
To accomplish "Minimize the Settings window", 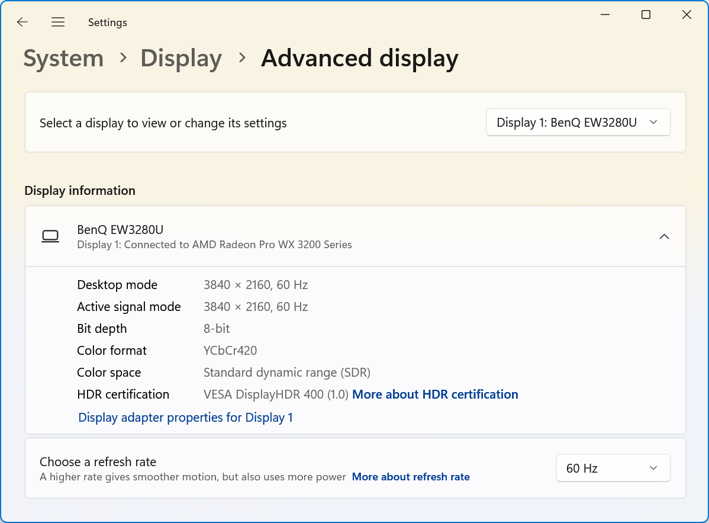I will [x=605, y=14].
